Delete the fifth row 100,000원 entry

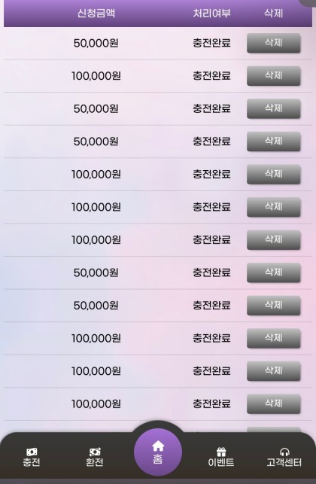273,174
